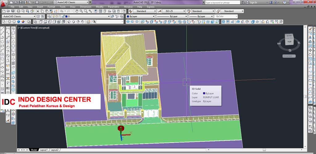Viewport: 316px width, 154px height.
Task: Click Zoom Realtime magnifier icon
Action: click(x=81, y=11)
